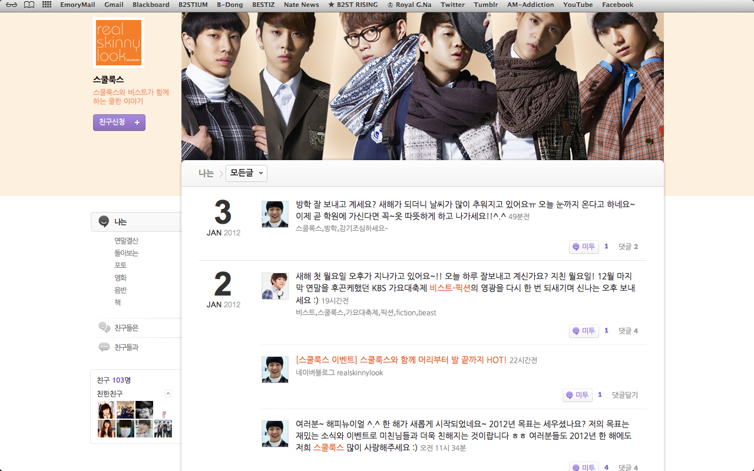Click author avatar on January 3 post
The image size is (754, 471).
[x=275, y=214]
